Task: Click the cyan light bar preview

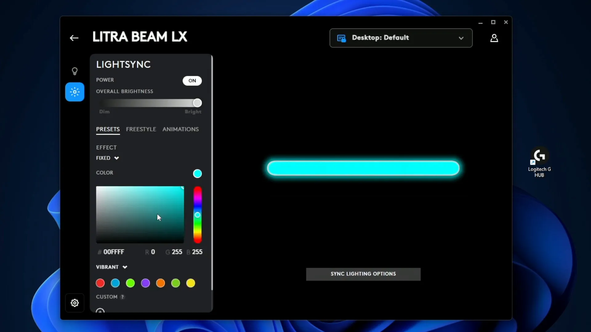Action: pos(363,168)
